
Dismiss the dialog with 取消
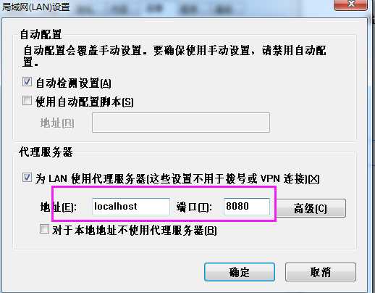pyautogui.click(x=321, y=272)
